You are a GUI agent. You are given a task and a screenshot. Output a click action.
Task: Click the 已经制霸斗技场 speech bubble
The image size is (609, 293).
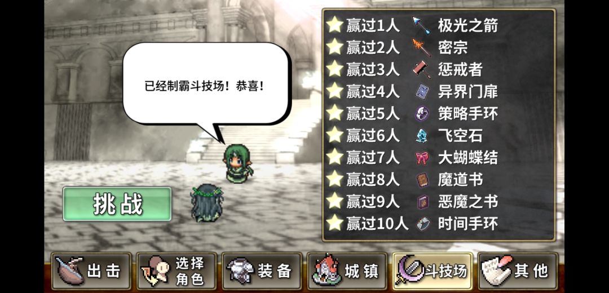pyautogui.click(x=207, y=86)
